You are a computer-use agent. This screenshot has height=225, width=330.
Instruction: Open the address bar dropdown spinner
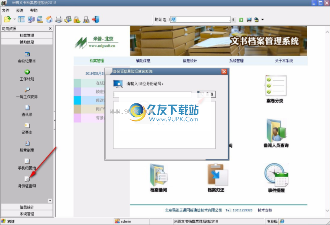point(233,19)
